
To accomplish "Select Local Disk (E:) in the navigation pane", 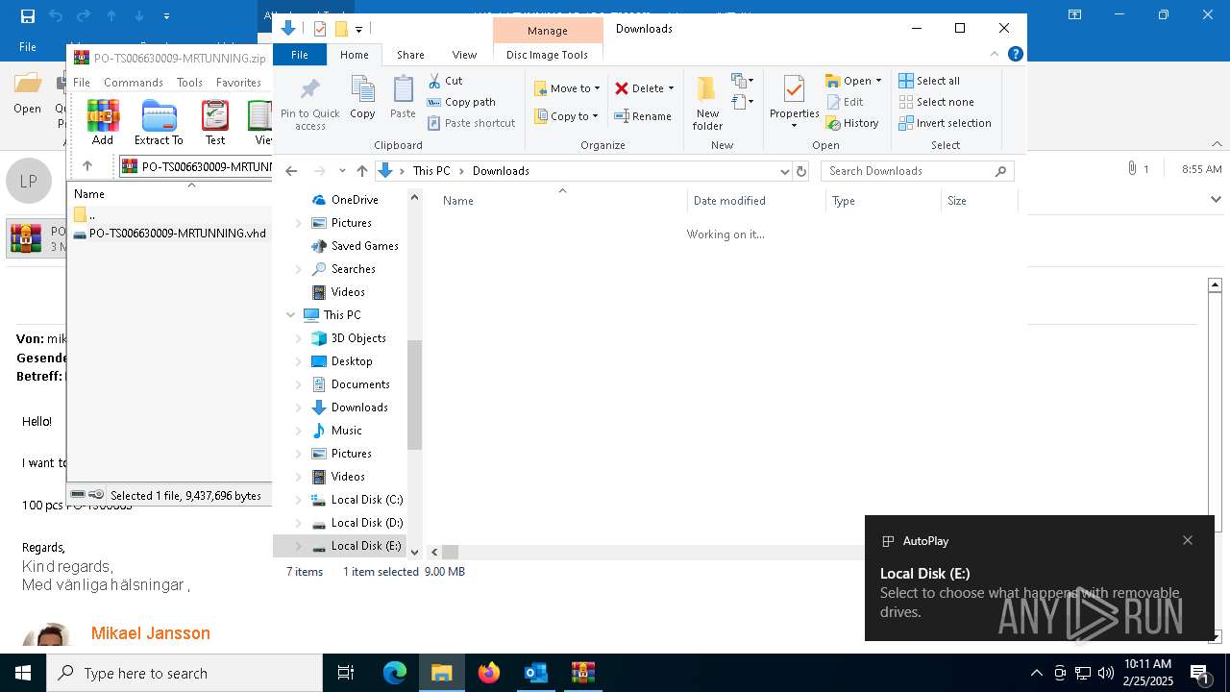I will coord(366,546).
